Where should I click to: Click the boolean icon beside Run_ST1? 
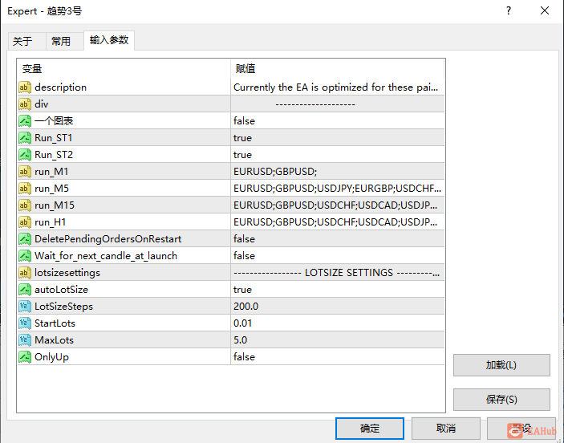(x=25, y=138)
